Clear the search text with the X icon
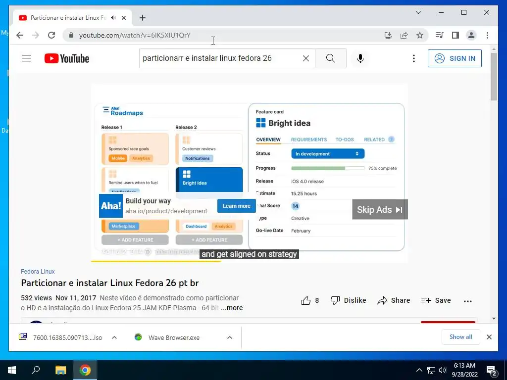Viewport: 507px width, 380px height. pos(305,58)
